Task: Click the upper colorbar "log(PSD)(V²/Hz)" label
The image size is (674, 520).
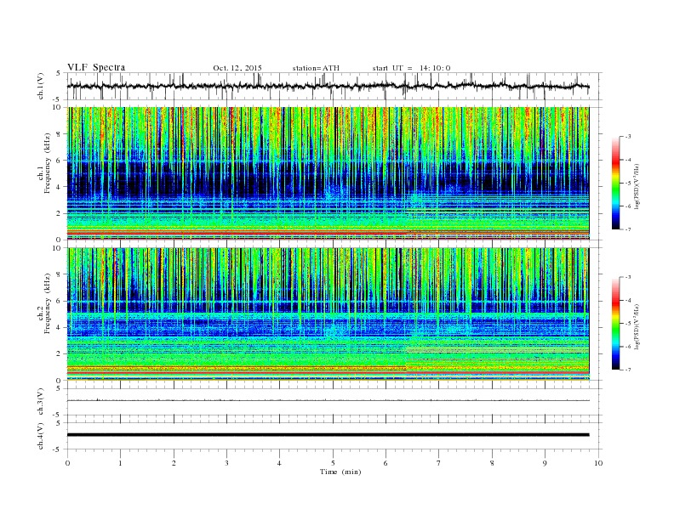Action: (637, 186)
